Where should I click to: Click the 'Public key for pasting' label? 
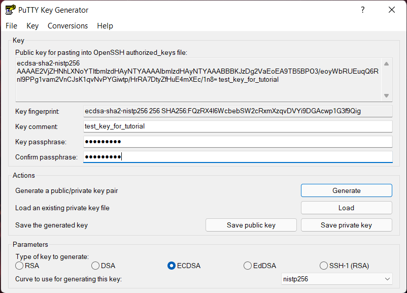pos(101,52)
